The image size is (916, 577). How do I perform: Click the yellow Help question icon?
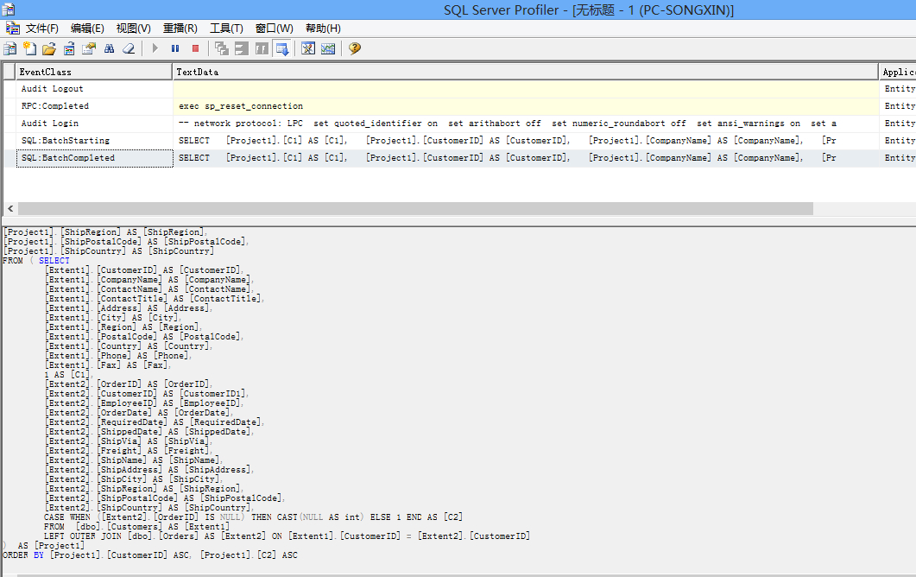coord(355,48)
